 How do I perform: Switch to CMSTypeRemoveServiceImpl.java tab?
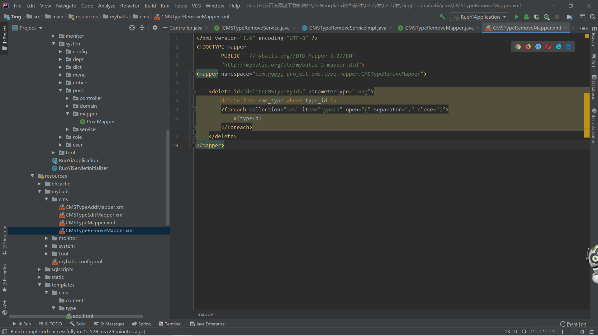347,28
